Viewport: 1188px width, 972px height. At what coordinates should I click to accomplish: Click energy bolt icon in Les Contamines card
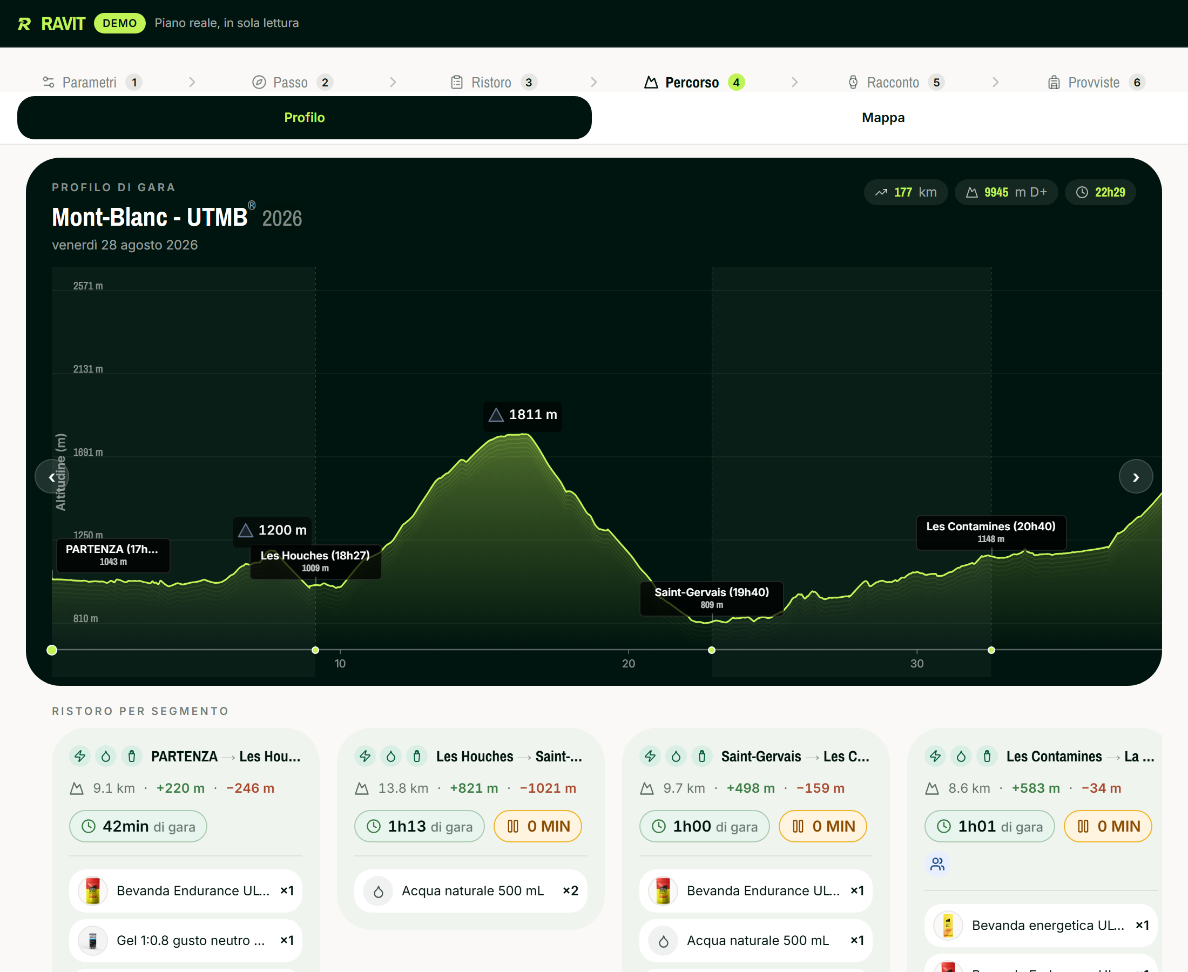click(x=935, y=757)
